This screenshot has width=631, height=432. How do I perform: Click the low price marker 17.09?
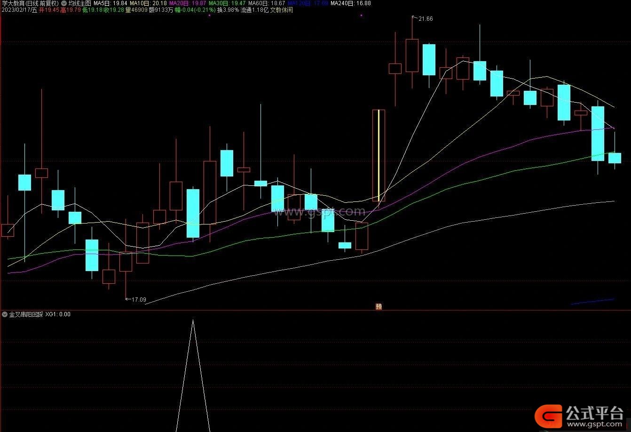coord(139,299)
